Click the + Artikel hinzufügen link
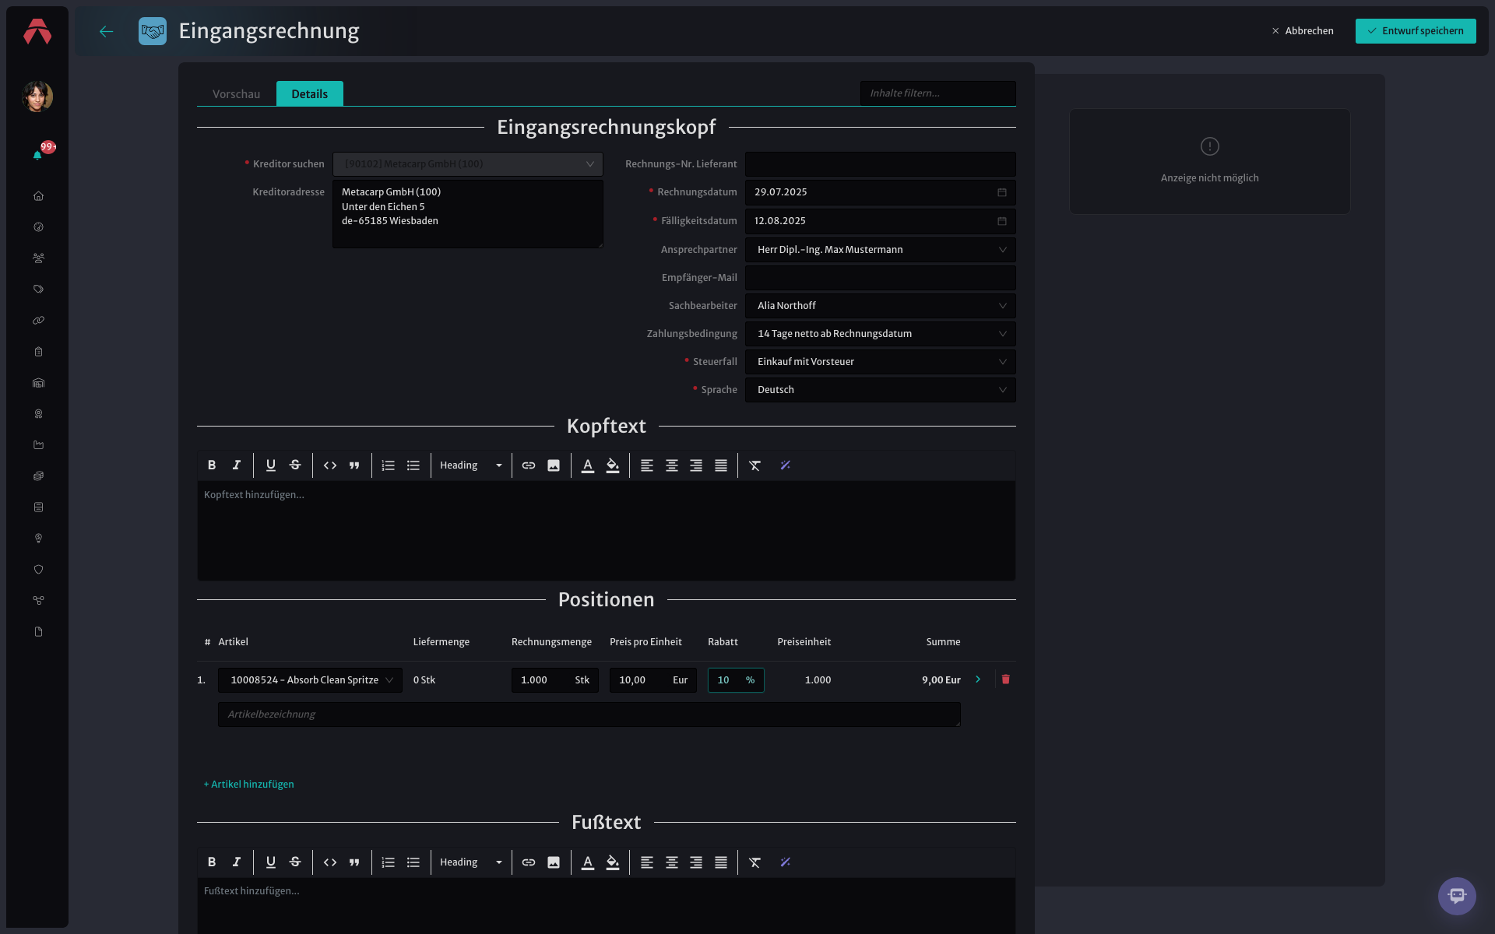The image size is (1495, 934). [249, 785]
